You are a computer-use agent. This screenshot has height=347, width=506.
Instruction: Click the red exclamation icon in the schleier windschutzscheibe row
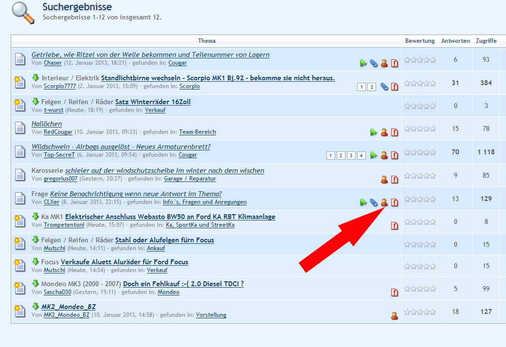[x=395, y=180]
